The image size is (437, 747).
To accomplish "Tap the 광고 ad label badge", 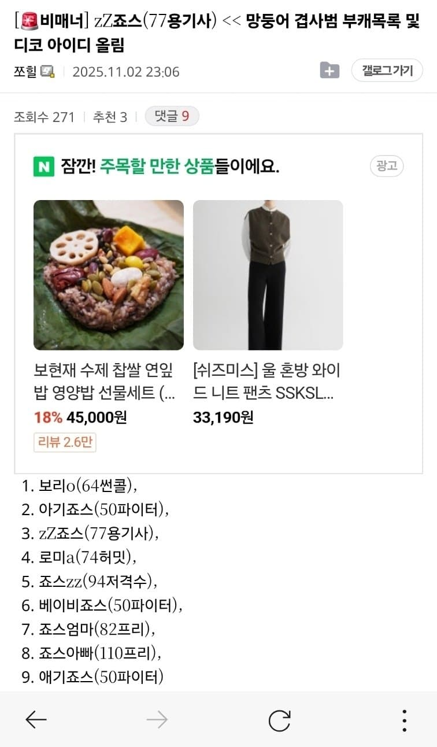I will (387, 167).
